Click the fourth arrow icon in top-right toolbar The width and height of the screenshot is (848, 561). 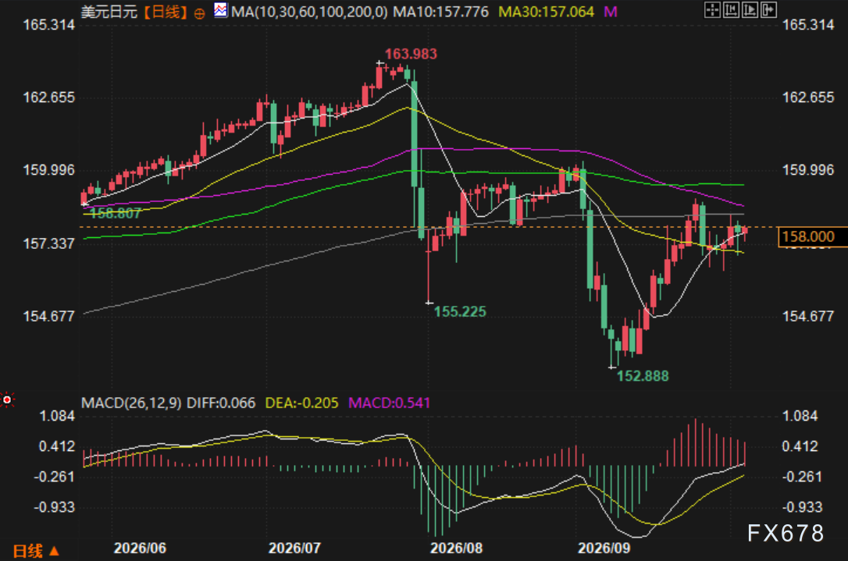(768, 9)
